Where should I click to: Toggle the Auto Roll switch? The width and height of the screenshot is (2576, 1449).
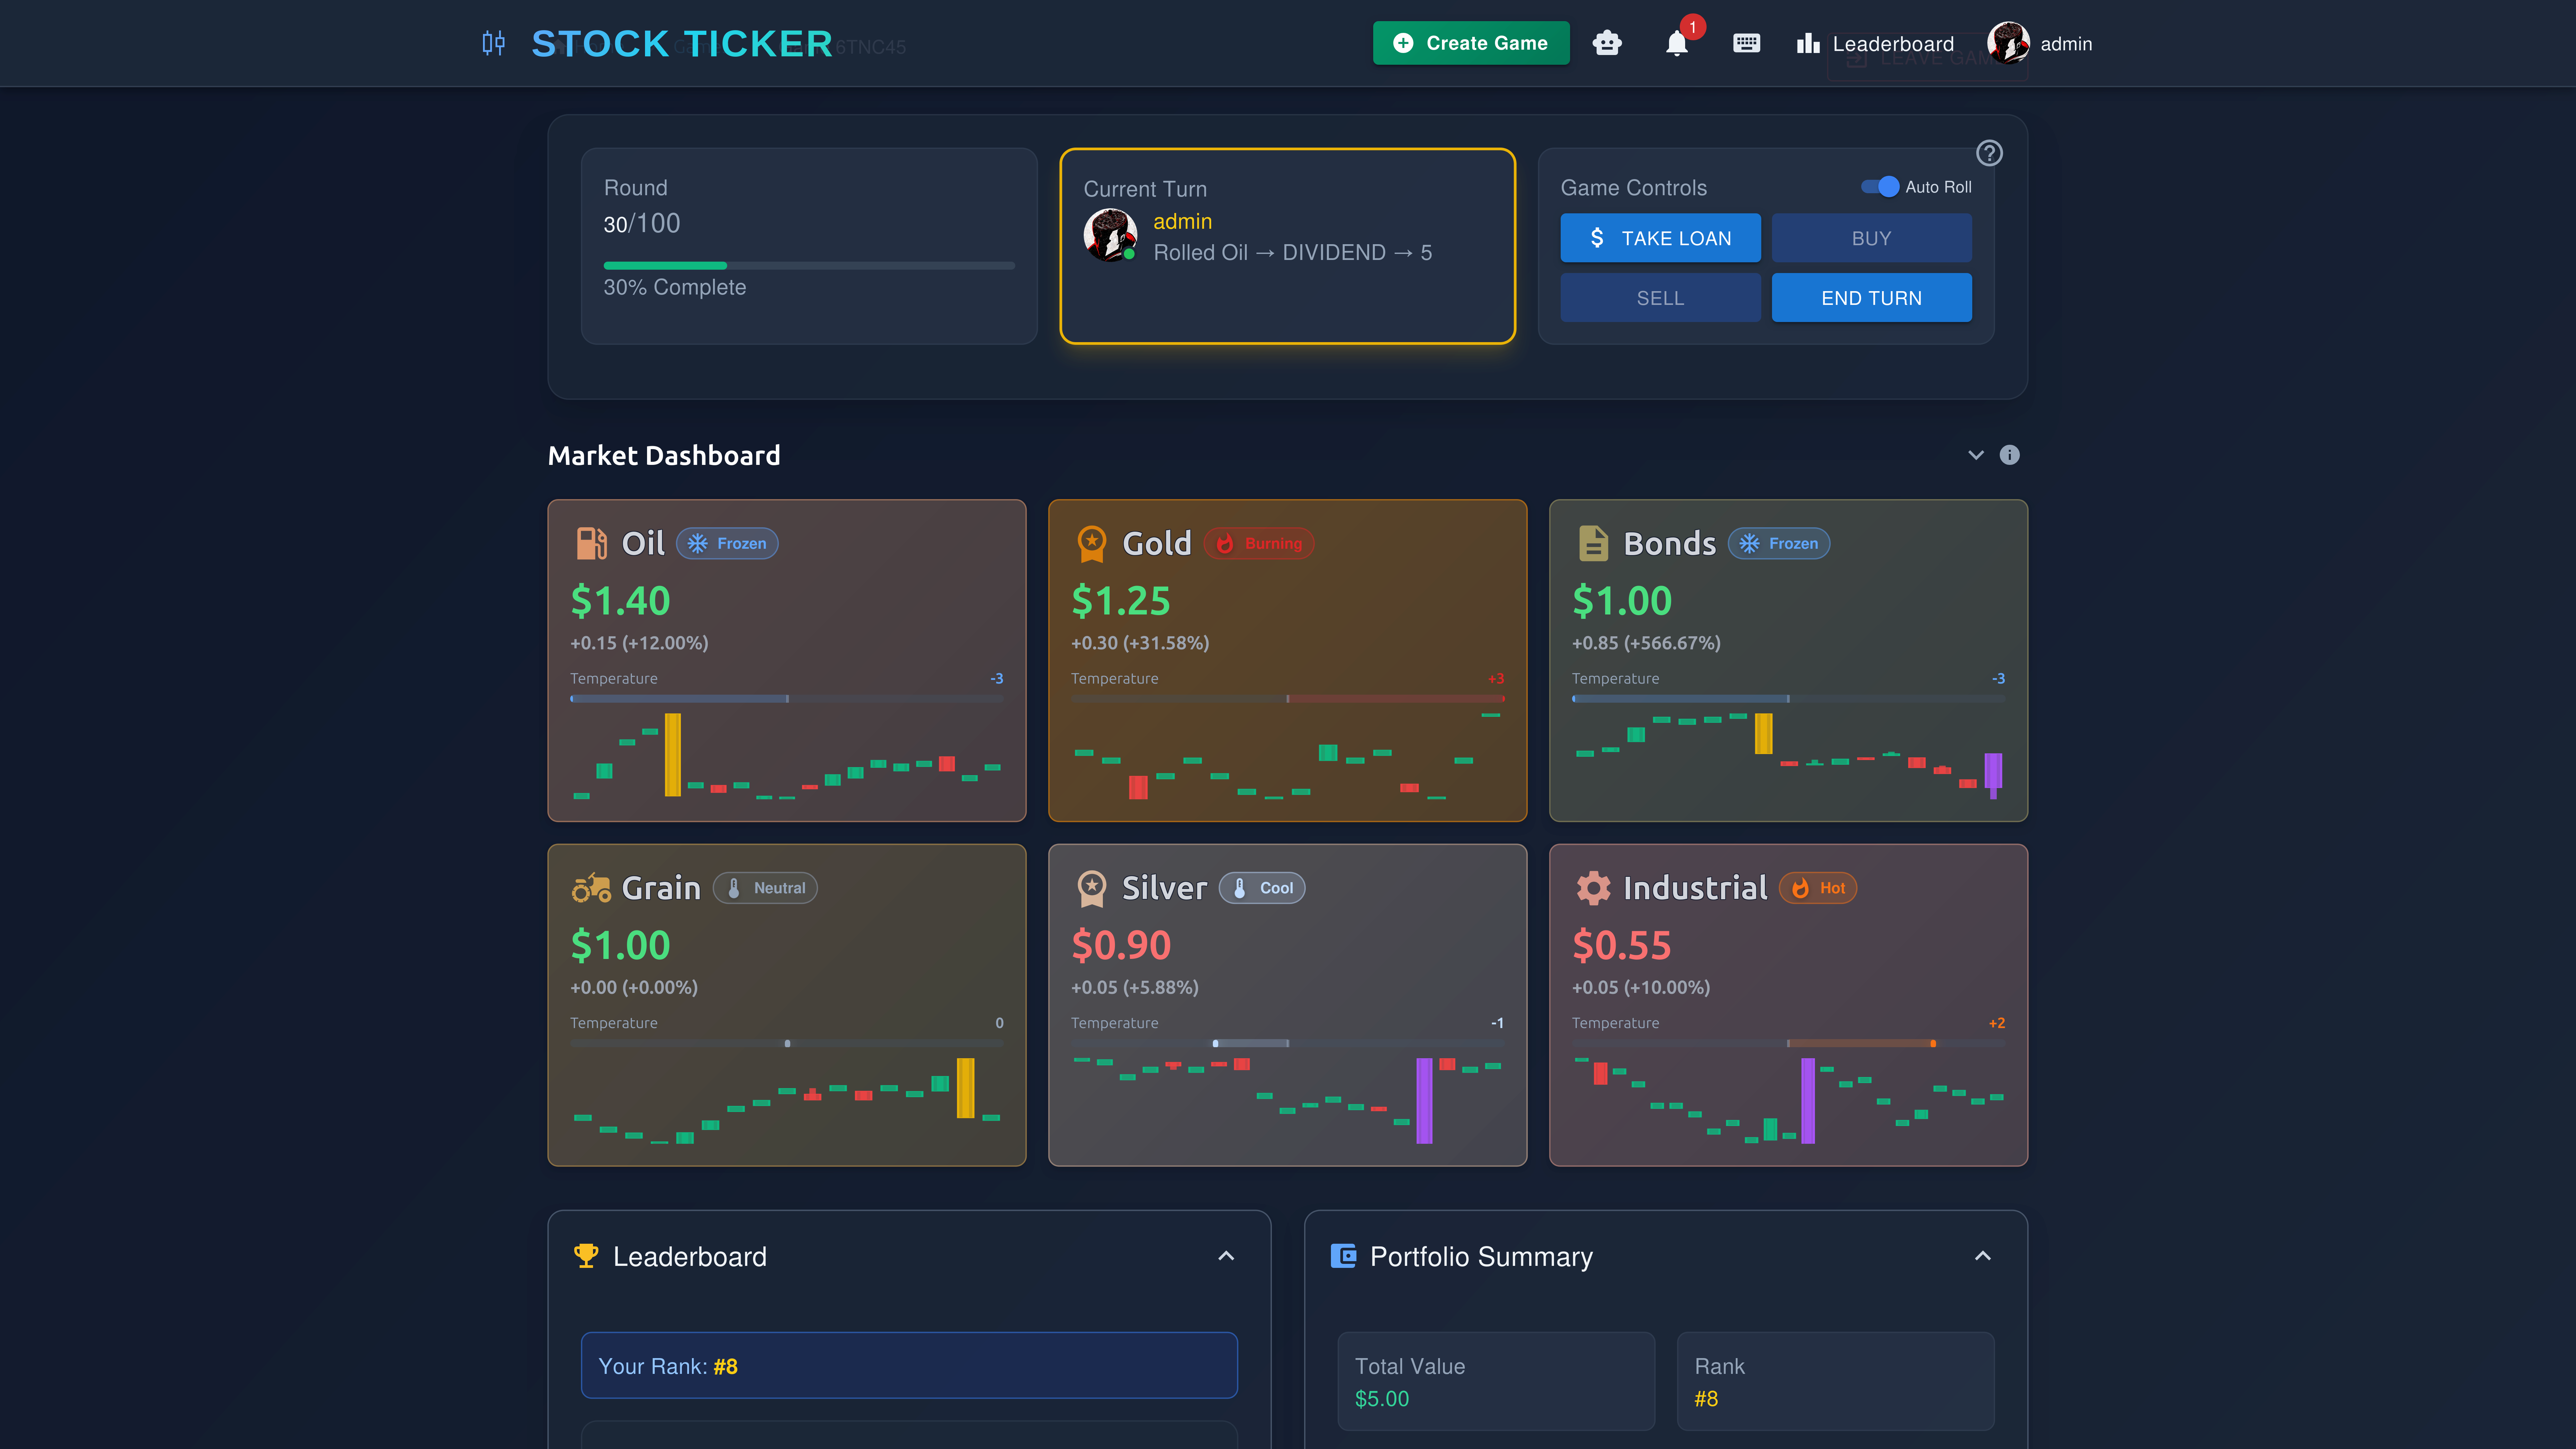click(x=1880, y=187)
